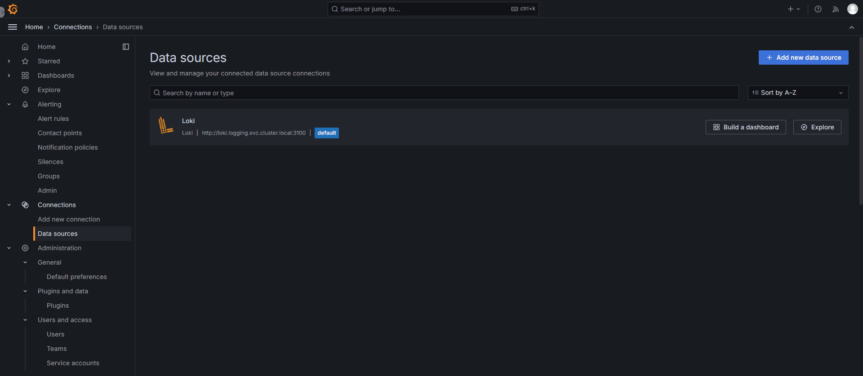The image size is (863, 376).
Task: Click the Home house icon in sidebar
Action: [25, 47]
